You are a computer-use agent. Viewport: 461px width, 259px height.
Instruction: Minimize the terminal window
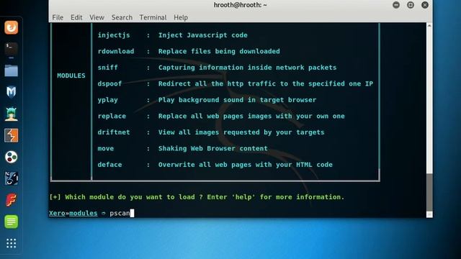(396, 5)
